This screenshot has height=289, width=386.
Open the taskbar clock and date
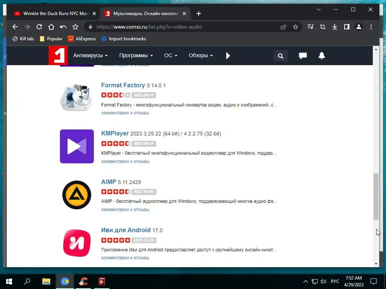pos(354,281)
